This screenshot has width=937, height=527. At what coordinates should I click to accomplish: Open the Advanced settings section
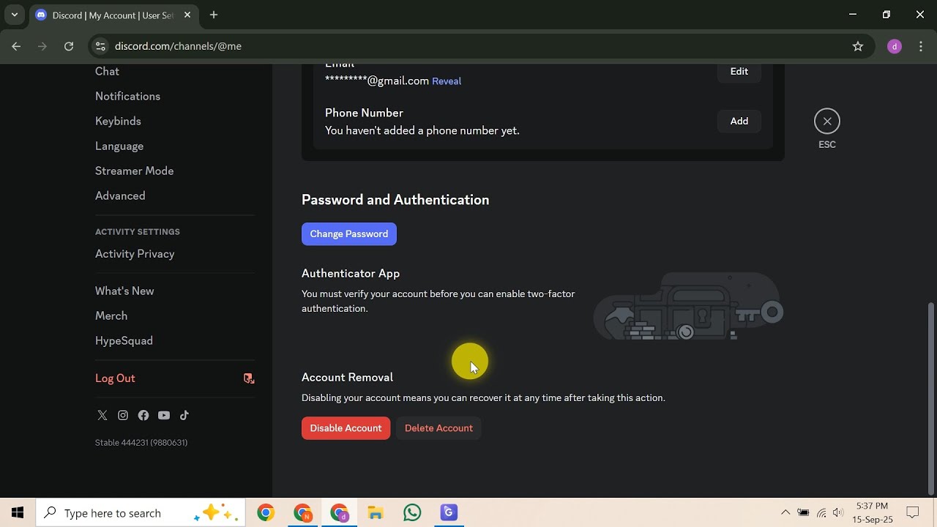[120, 196]
